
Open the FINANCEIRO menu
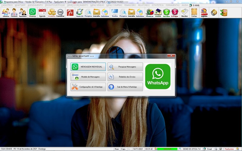click(130, 5)
